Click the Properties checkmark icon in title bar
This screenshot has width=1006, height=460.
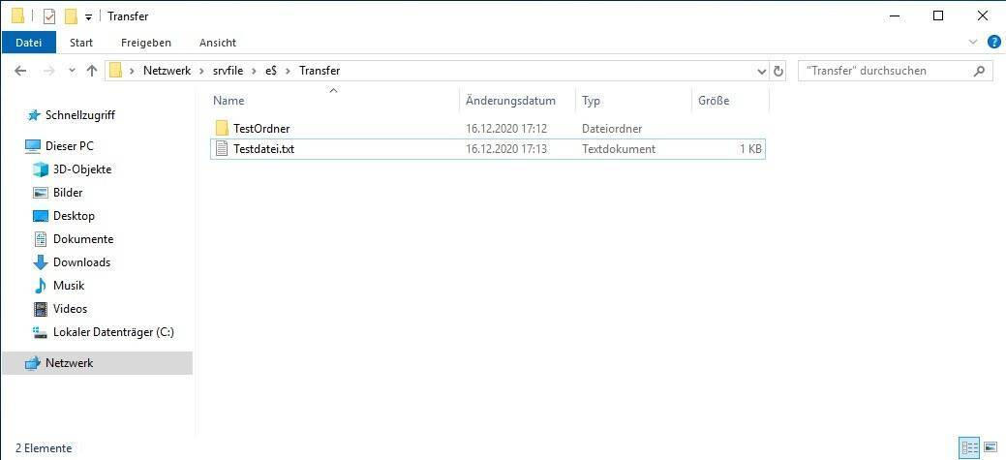pyautogui.click(x=48, y=16)
